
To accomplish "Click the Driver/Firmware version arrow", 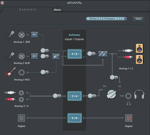I will (125, 18).
